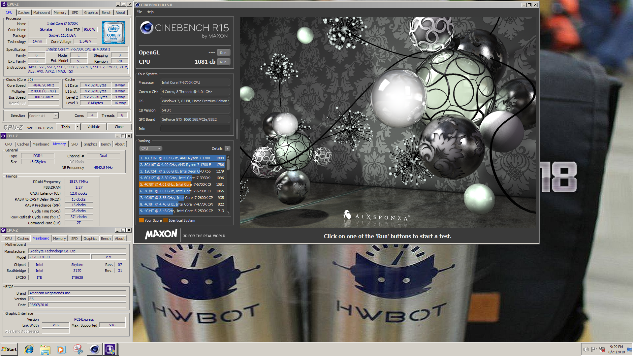The width and height of the screenshot is (633, 356).
Task: Run the OpenGL benchmark
Action: (223, 53)
